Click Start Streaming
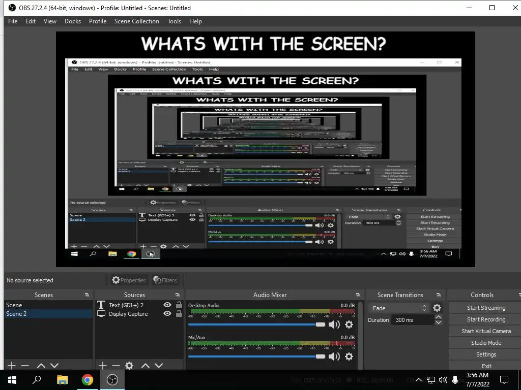This screenshot has width=521, height=390. (x=486, y=308)
